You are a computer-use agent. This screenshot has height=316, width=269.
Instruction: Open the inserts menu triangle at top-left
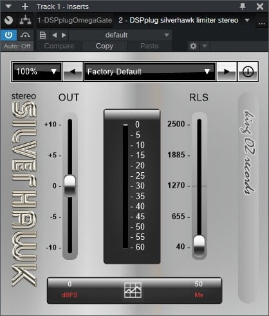(8, 6)
